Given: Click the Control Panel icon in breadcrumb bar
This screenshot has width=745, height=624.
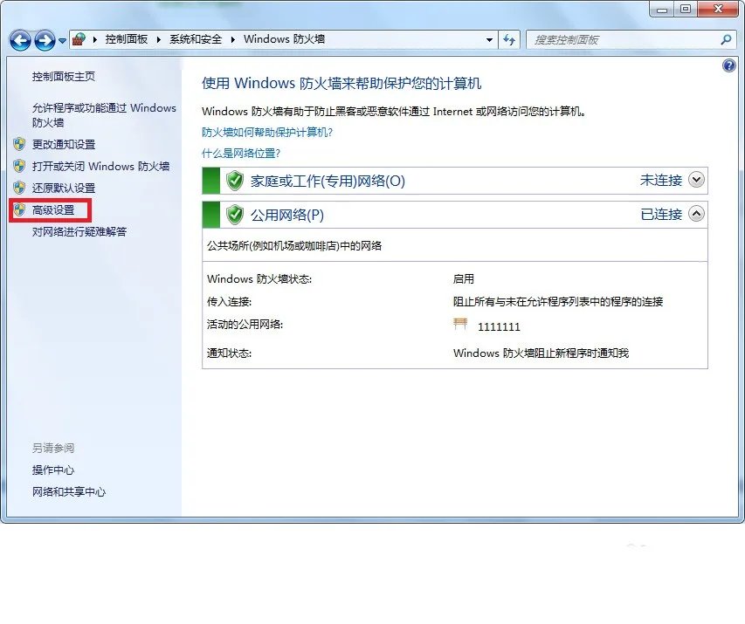Looking at the screenshot, I should coord(78,38).
